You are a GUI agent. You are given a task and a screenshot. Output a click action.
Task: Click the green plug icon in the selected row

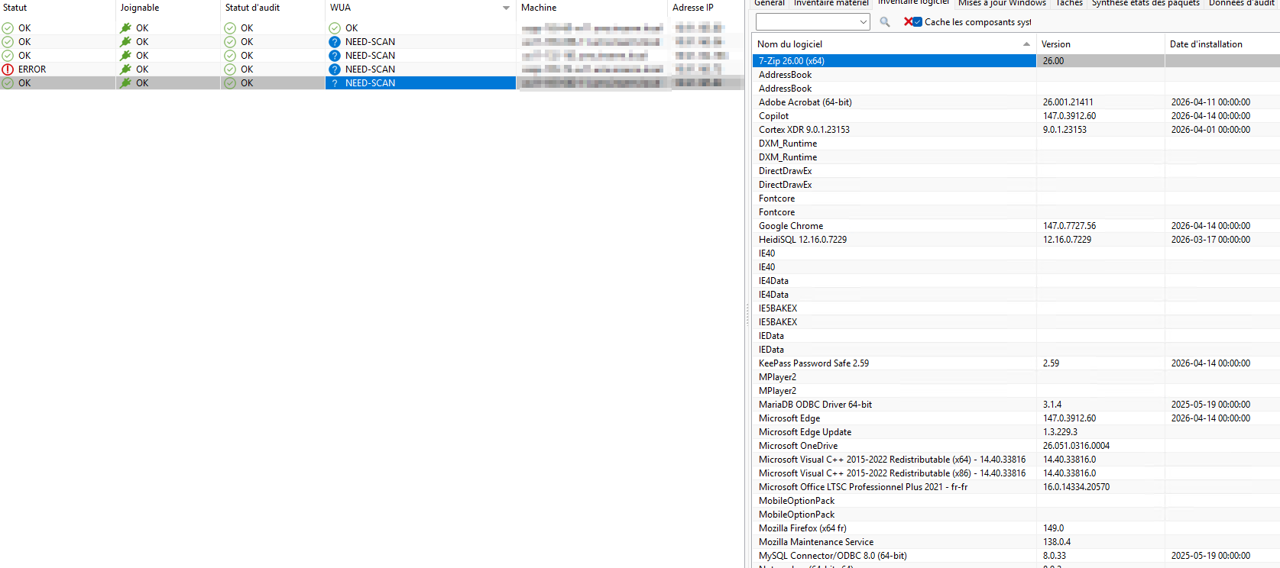pos(126,83)
